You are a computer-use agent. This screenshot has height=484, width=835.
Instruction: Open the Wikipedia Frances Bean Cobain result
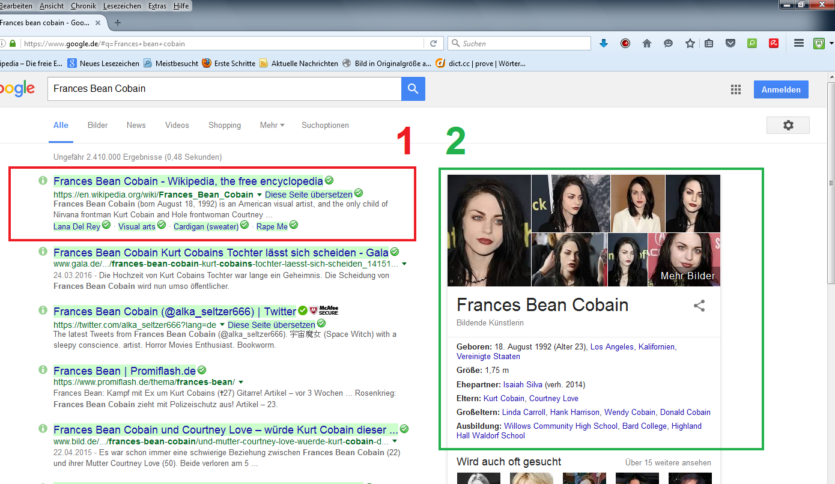(188, 181)
